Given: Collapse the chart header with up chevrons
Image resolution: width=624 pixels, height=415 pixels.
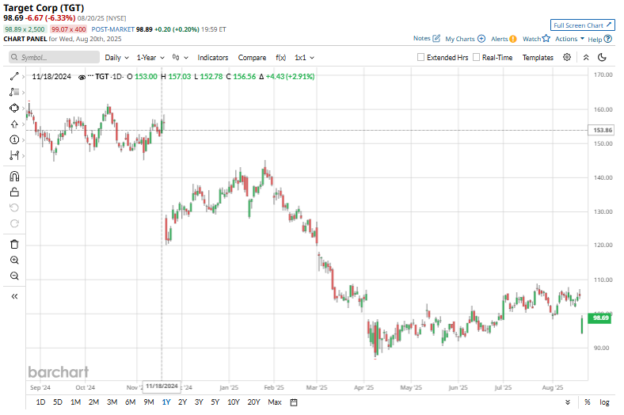Looking at the screenshot, I should coord(586,58).
